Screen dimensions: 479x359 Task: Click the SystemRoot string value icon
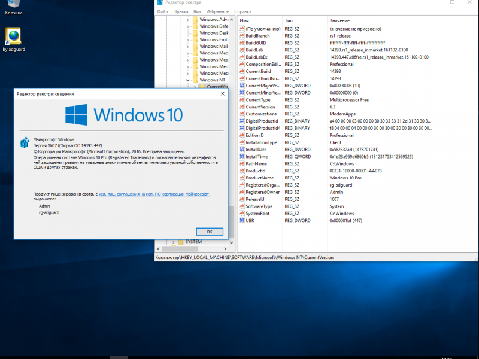pyautogui.click(x=242, y=214)
